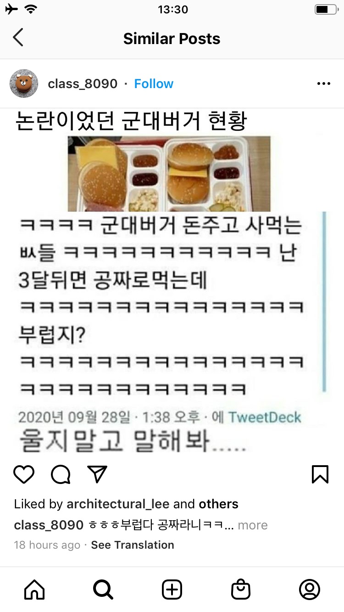Viewport: 344px width, 612px height.
Task: Open the three-dot post options menu
Action: pyautogui.click(x=324, y=83)
